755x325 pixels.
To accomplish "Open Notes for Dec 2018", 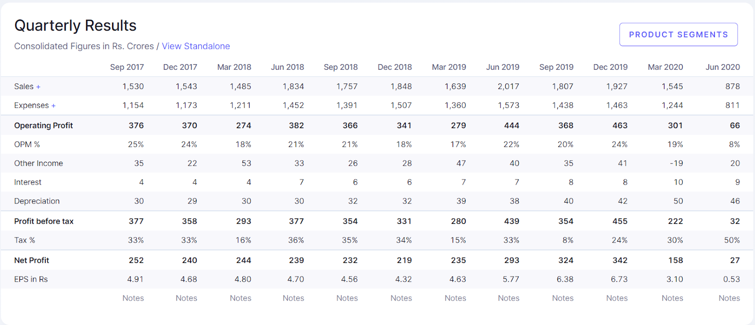I will 401,298.
